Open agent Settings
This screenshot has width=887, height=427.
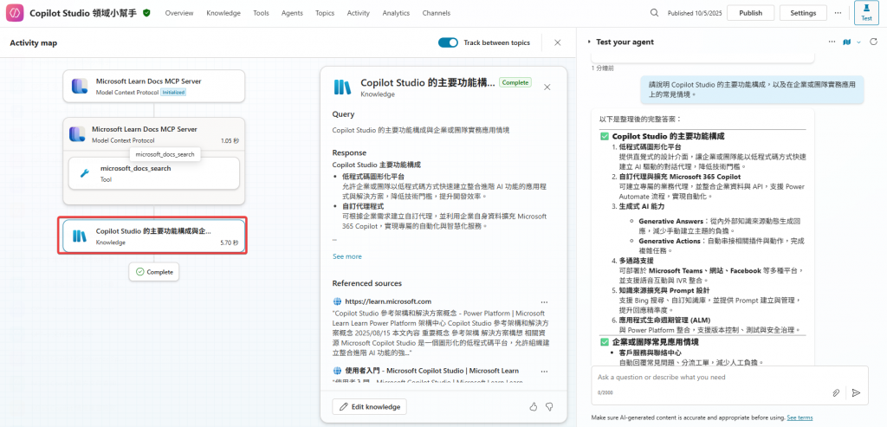[803, 13]
